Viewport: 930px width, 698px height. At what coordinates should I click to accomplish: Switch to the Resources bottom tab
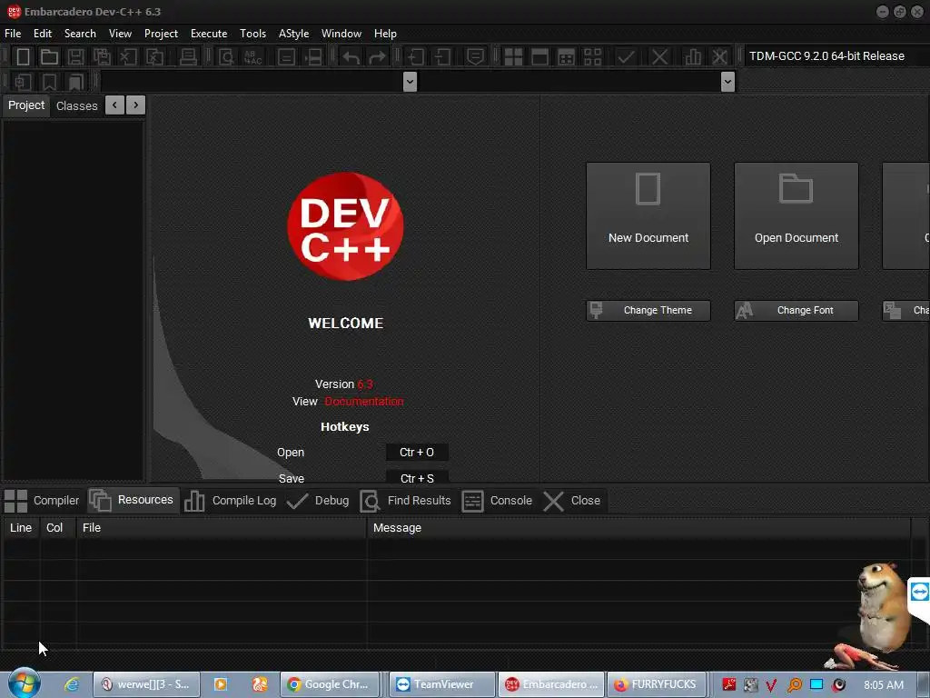[132, 500]
